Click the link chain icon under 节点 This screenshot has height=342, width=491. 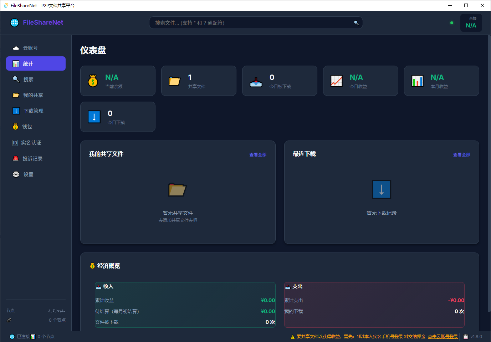pyautogui.click(x=9, y=320)
